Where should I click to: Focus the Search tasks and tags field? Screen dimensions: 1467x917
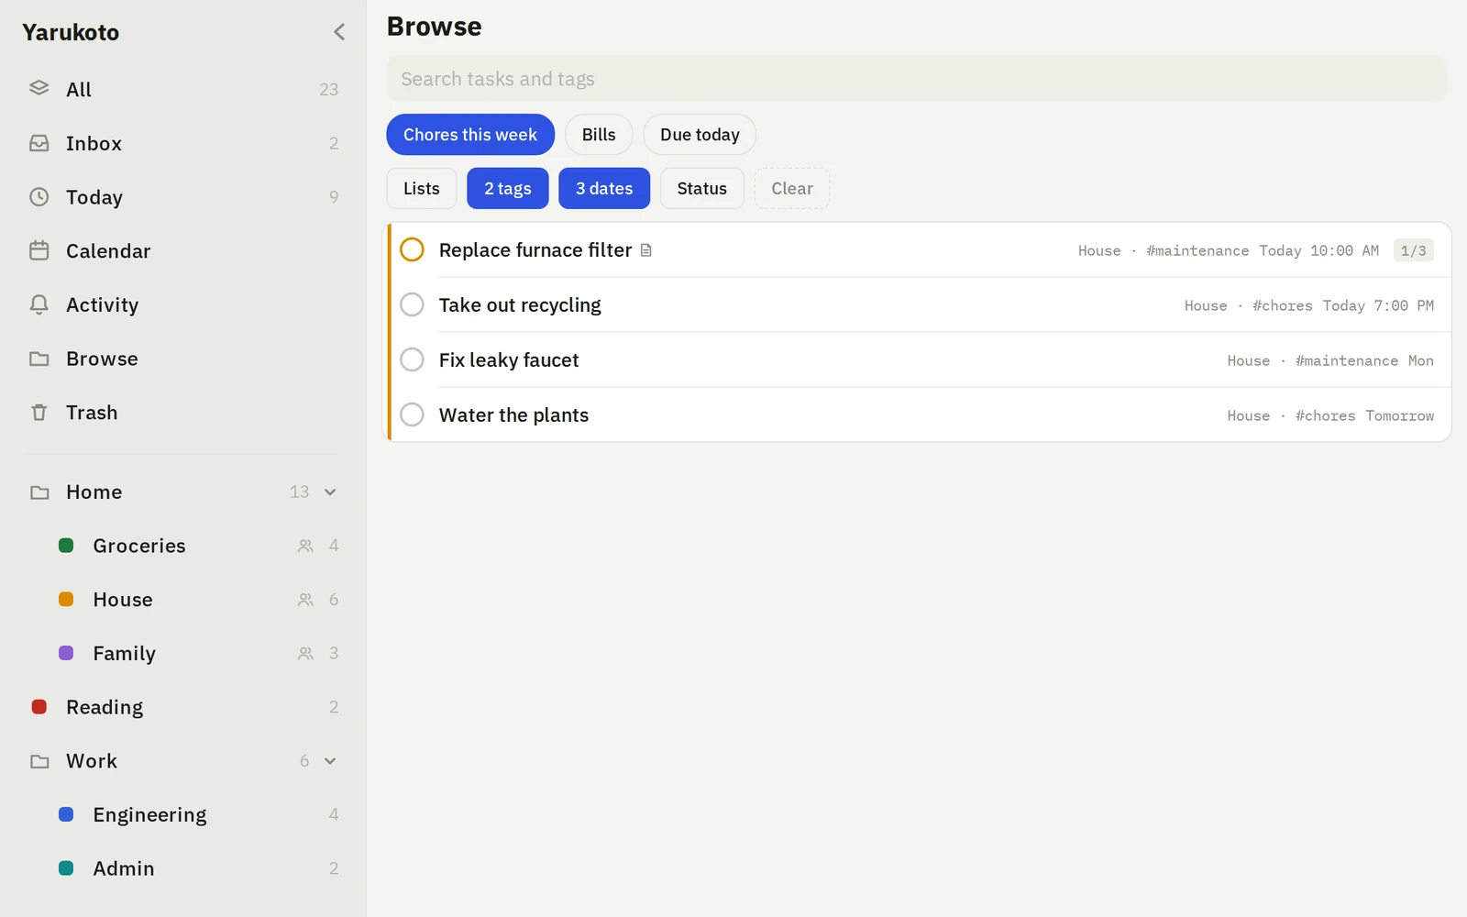click(917, 79)
